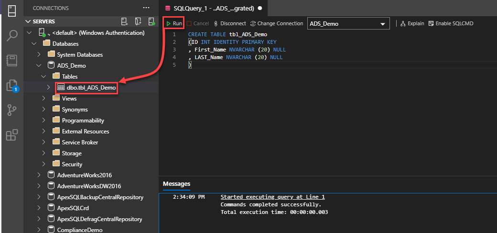
Task: Enable SQLCMD mode
Action: click(x=451, y=23)
